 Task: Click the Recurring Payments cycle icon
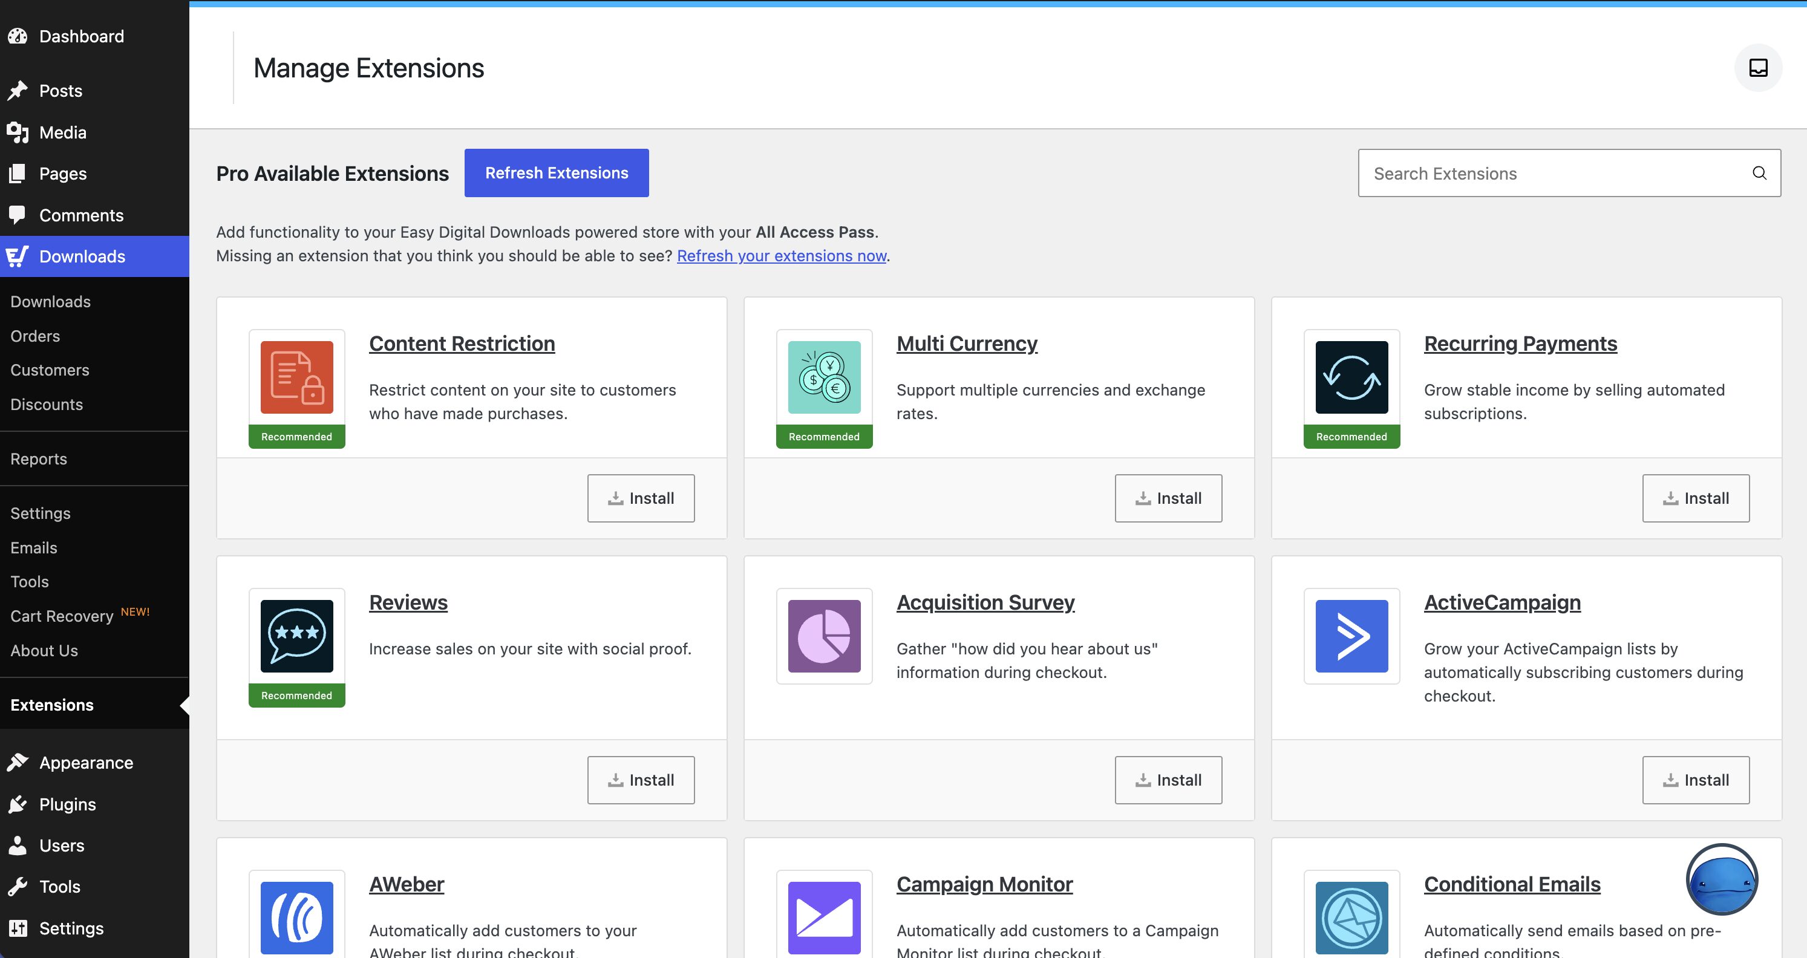point(1351,377)
